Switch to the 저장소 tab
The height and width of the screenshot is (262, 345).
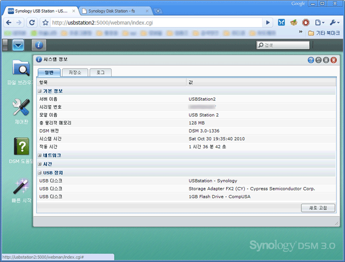[x=75, y=73]
